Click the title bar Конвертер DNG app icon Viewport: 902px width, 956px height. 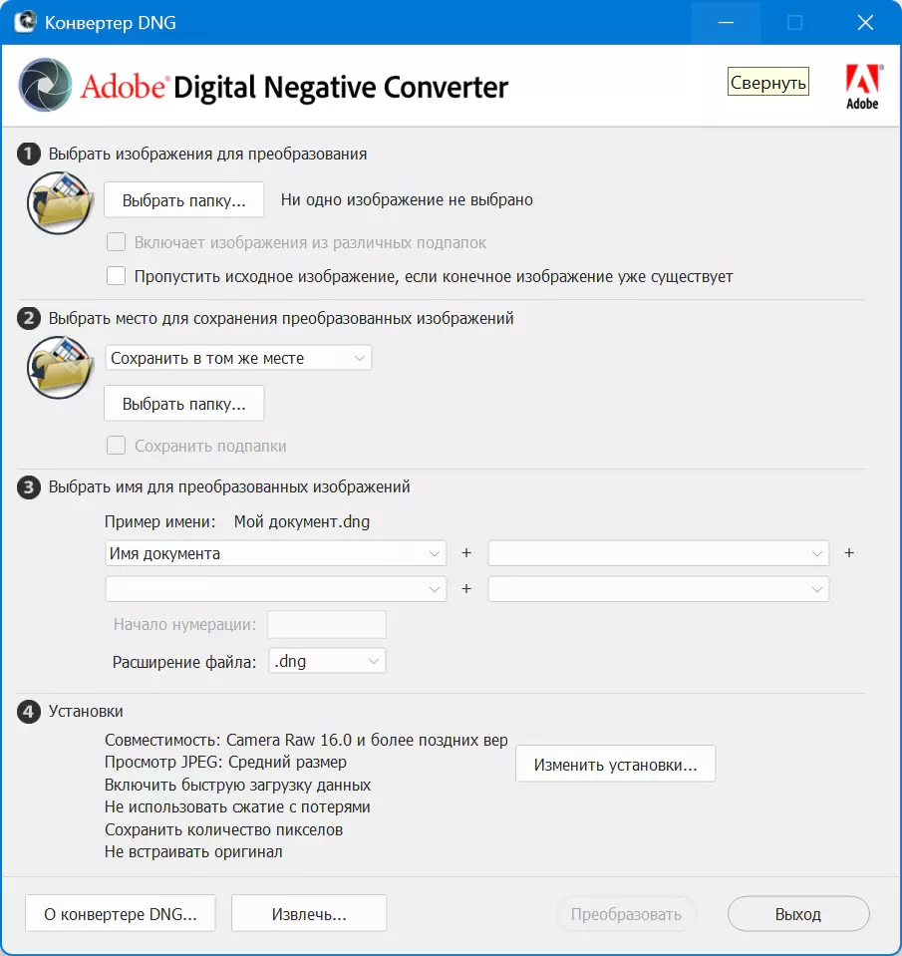coord(25,22)
